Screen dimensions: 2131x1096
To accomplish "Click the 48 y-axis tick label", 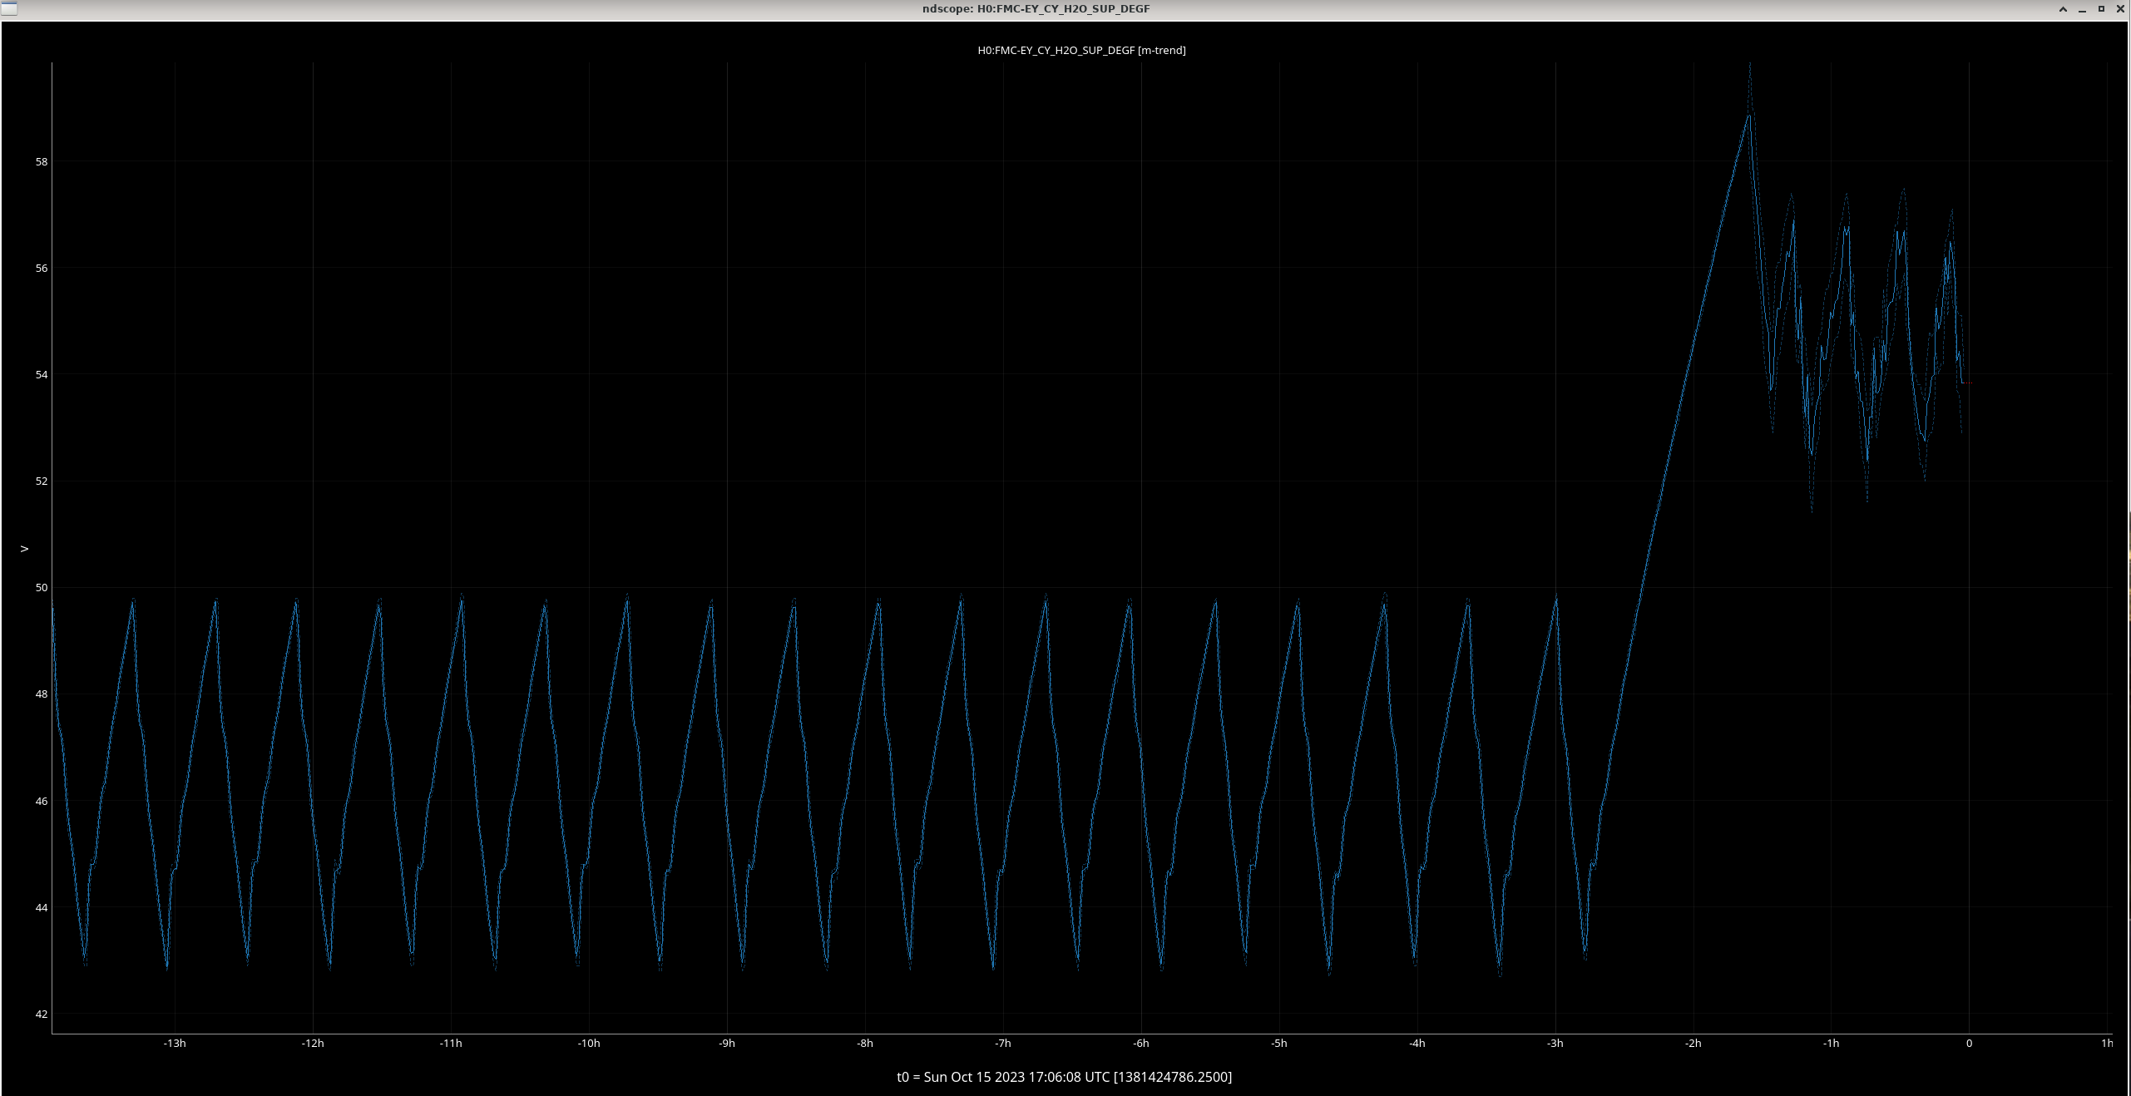I will click(42, 694).
